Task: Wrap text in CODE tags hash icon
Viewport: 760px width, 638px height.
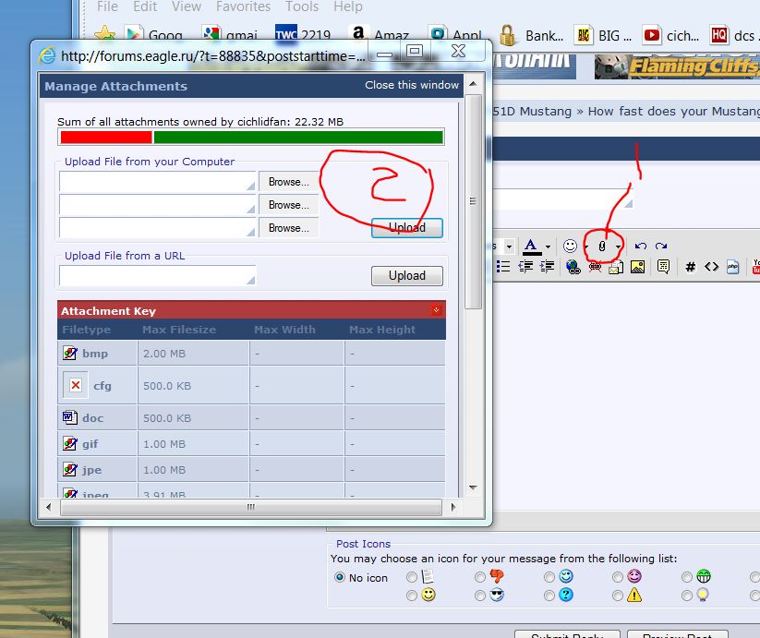Action: tap(691, 267)
